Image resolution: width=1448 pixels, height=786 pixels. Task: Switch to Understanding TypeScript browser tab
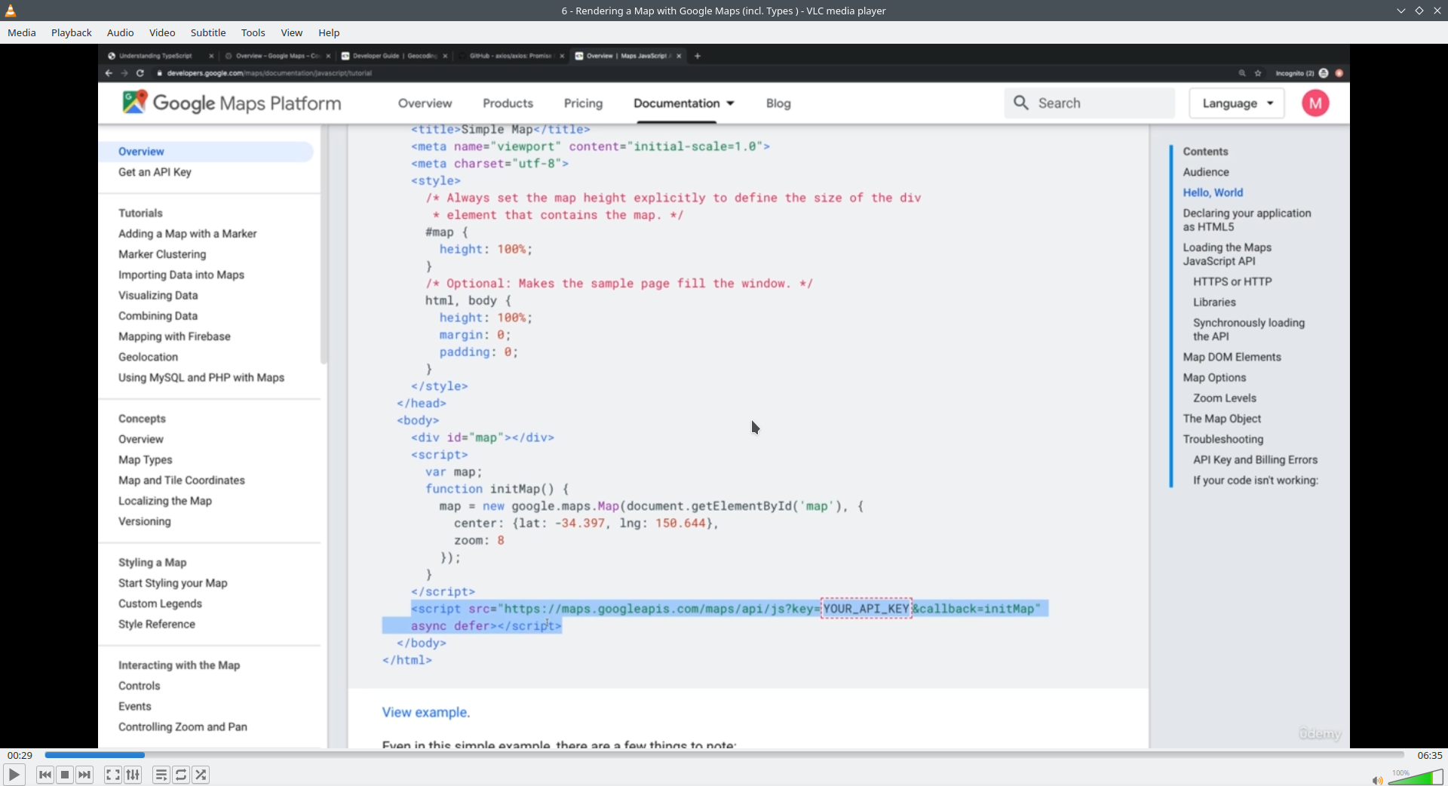point(155,56)
